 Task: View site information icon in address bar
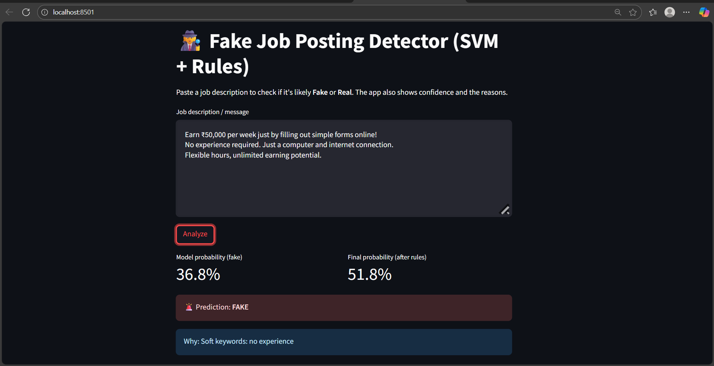pyautogui.click(x=45, y=12)
